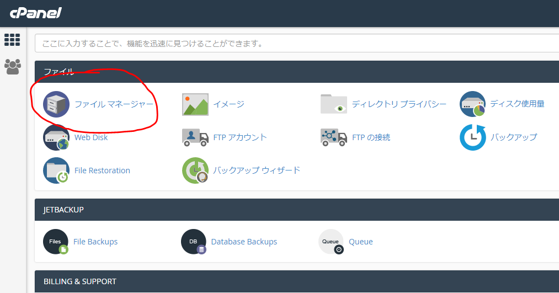Click the バックアップ ウィザード green icon
Screen dimensions: 559x293
(x=195, y=171)
